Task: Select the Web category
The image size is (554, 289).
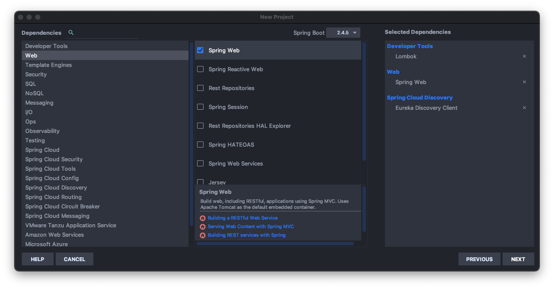Action: pos(105,55)
